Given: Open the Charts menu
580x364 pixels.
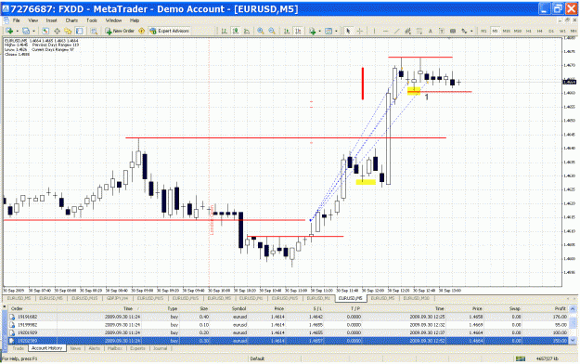Looking at the screenshot, I should tap(71, 20).
